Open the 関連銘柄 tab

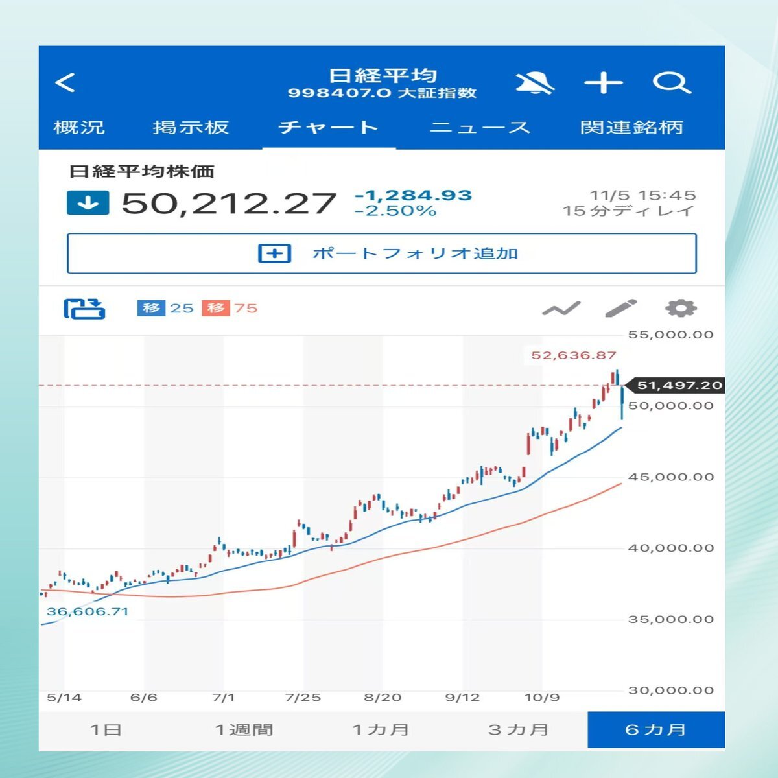click(x=631, y=127)
